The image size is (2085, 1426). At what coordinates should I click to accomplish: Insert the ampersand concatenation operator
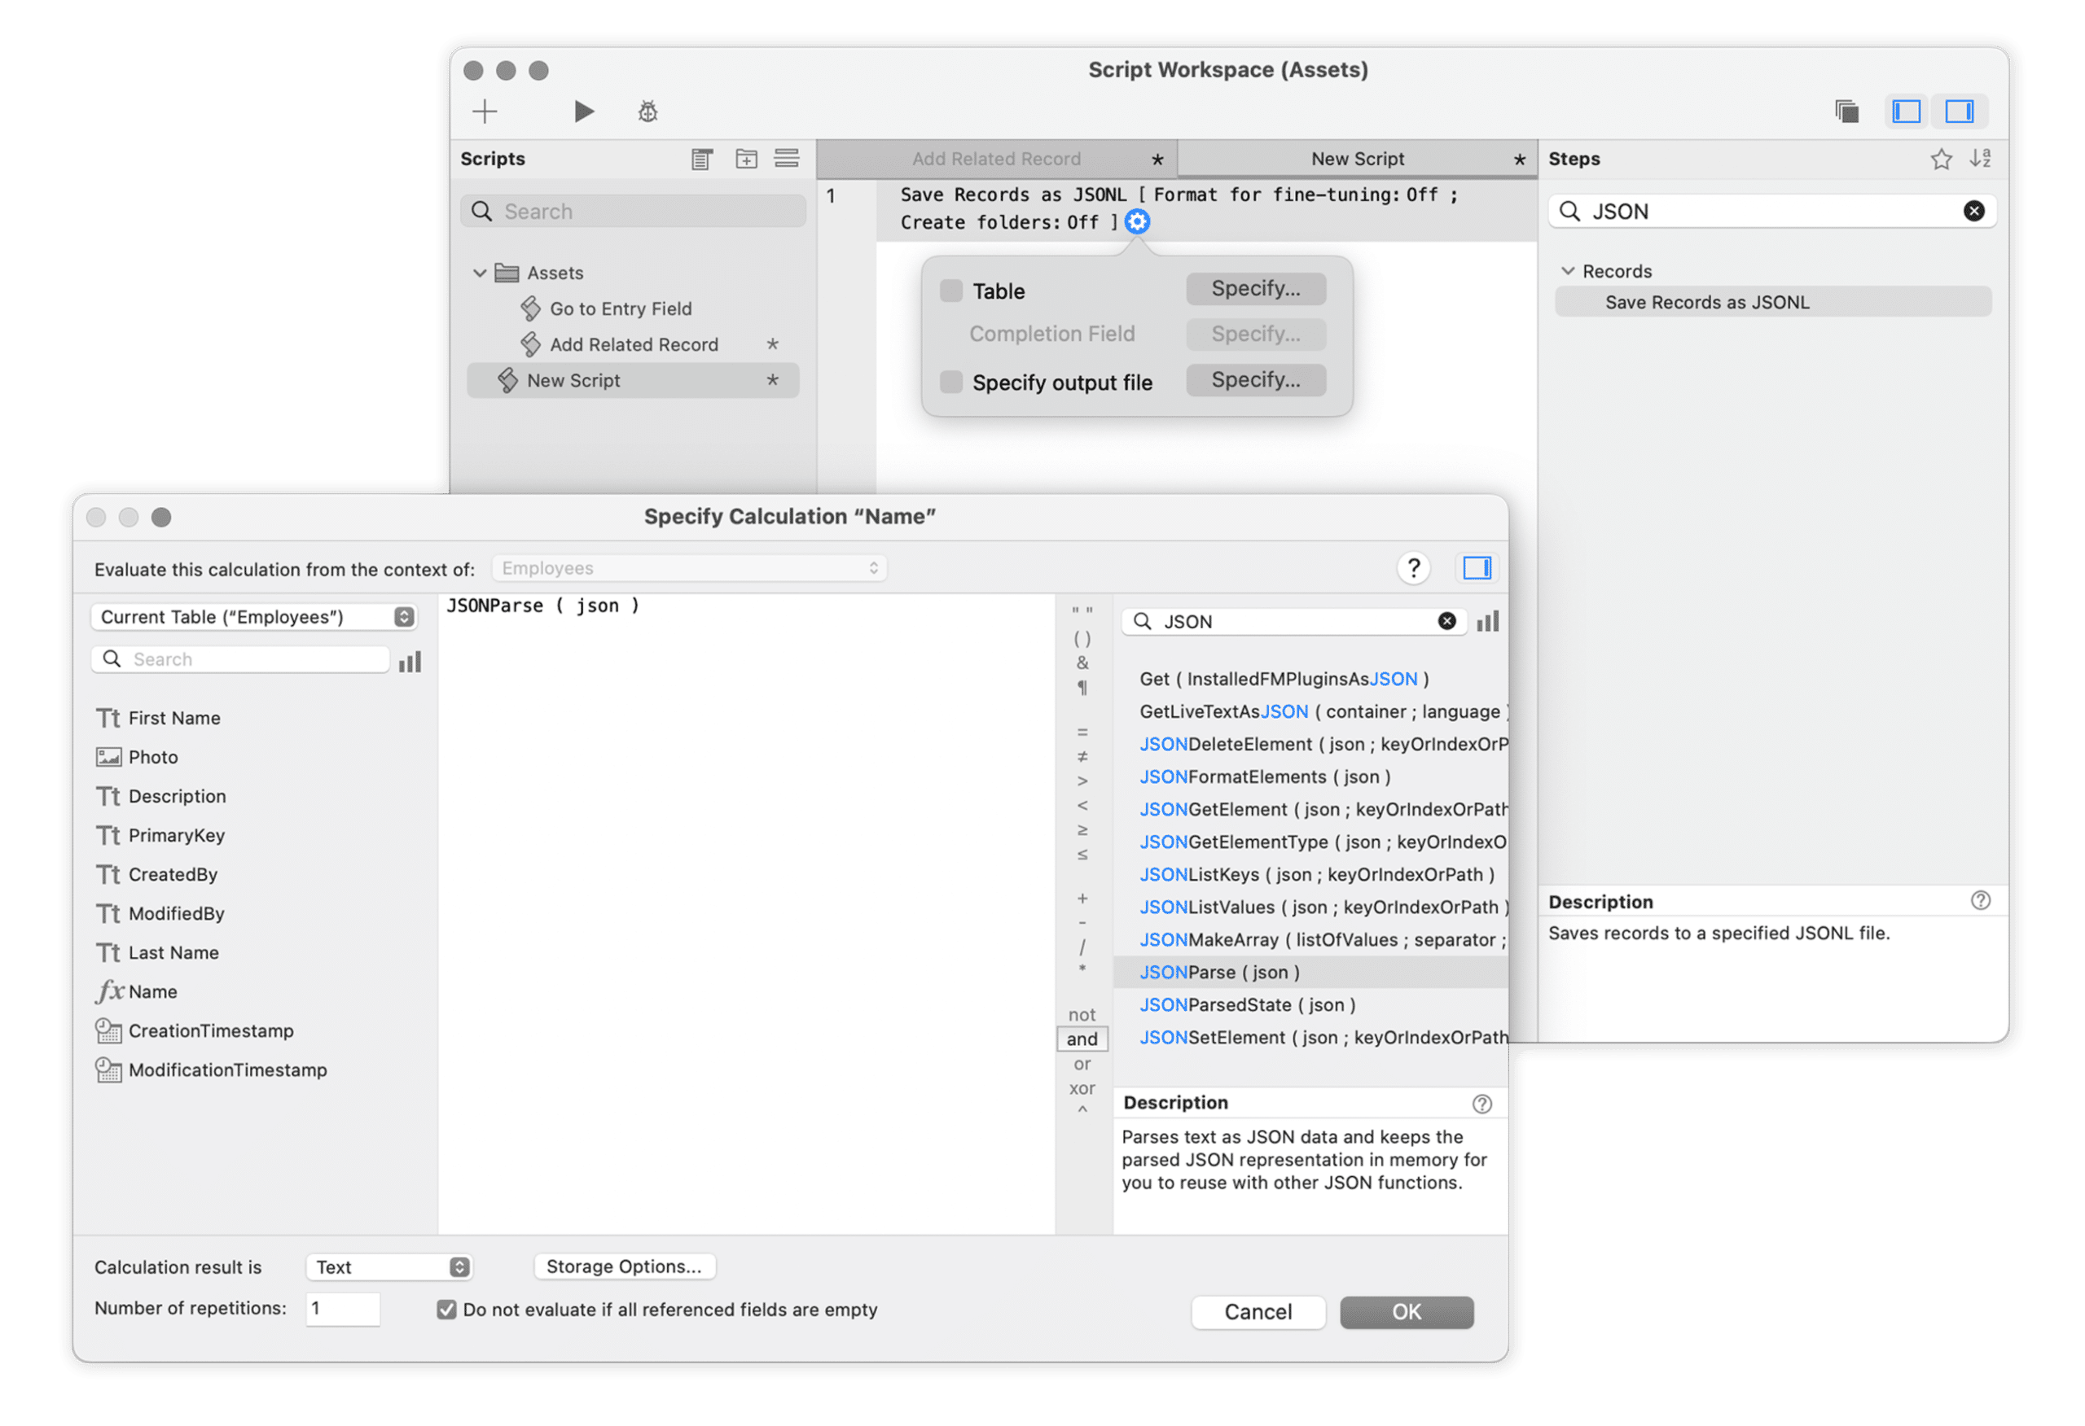1082,663
